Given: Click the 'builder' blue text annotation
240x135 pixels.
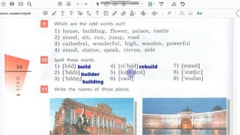Looking at the screenshot, I should point(90,74).
